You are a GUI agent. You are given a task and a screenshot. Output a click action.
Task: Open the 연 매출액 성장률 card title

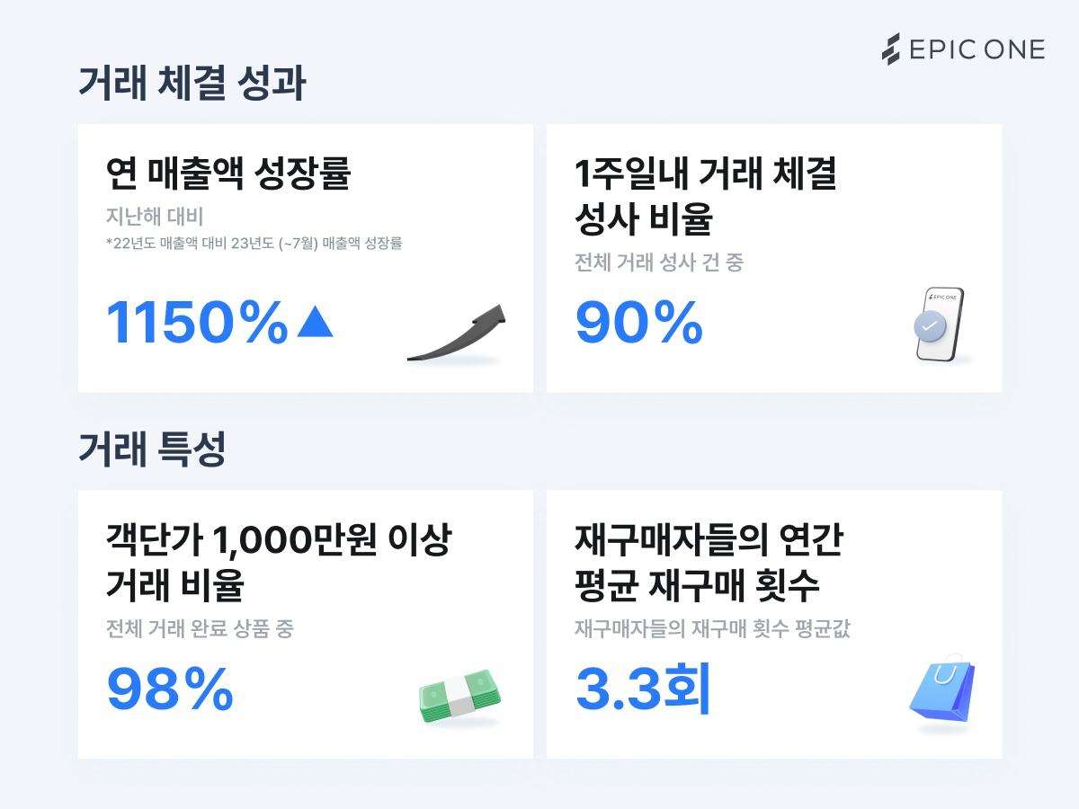pyautogui.click(x=227, y=173)
